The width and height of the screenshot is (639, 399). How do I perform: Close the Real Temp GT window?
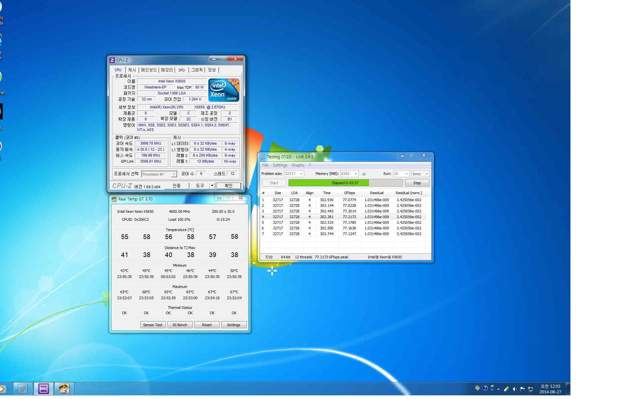pos(241,198)
